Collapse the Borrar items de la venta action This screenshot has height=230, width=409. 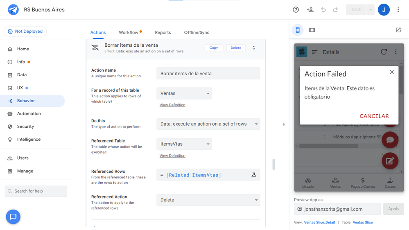[253, 48]
